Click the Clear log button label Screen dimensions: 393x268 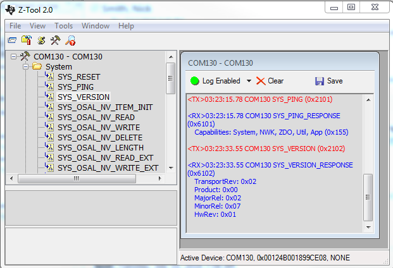[276, 81]
